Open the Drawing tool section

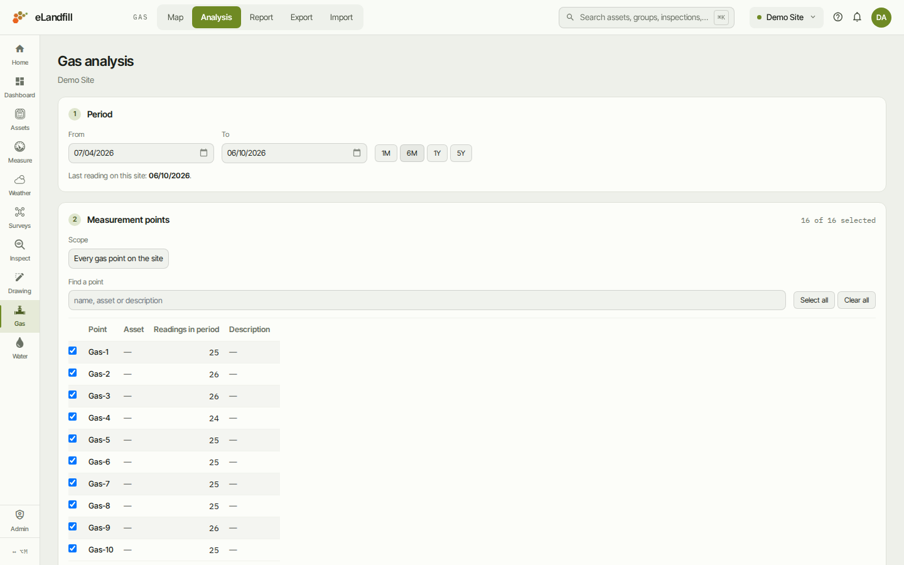20,283
